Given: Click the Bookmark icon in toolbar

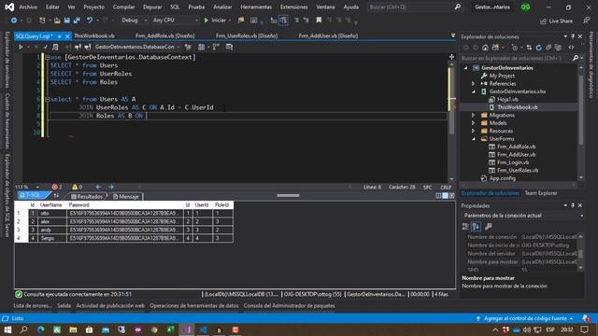Looking at the screenshot, I should coord(319,21).
